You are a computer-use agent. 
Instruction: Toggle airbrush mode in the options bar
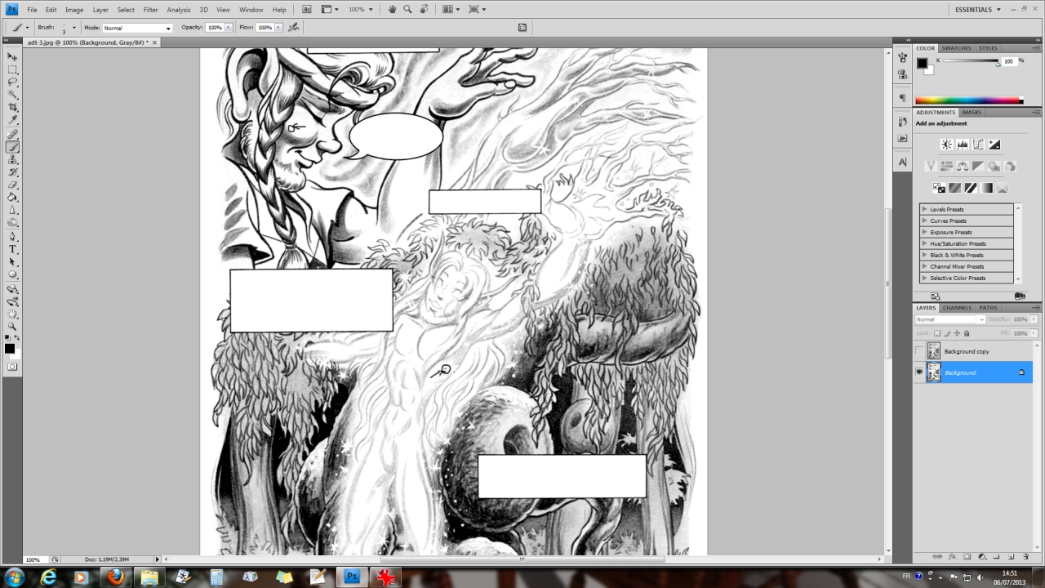coord(294,27)
